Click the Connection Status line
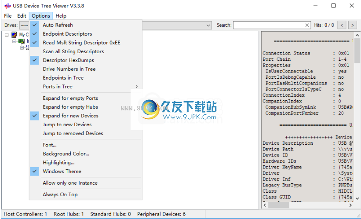The image size is (361, 219). coord(306,53)
